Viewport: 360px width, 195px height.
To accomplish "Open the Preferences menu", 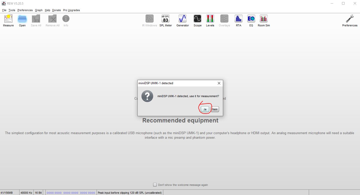I will coord(25,10).
